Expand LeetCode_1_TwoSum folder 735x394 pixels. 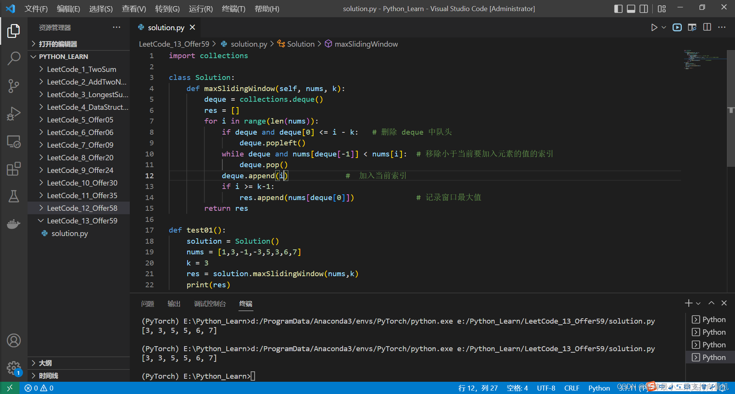(x=79, y=69)
